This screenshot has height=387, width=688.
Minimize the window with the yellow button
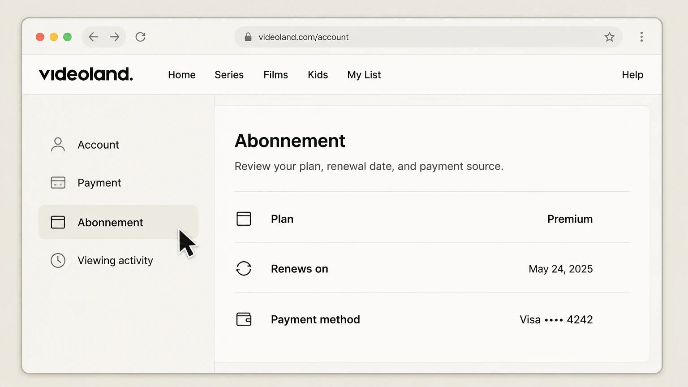click(54, 37)
